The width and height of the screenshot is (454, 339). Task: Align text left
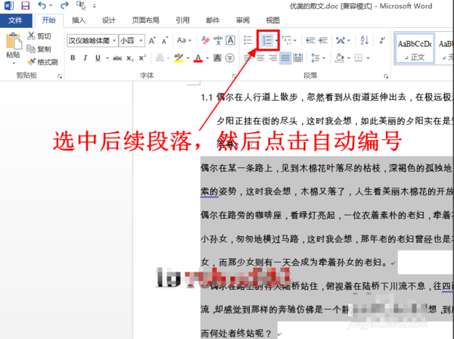pos(247,58)
